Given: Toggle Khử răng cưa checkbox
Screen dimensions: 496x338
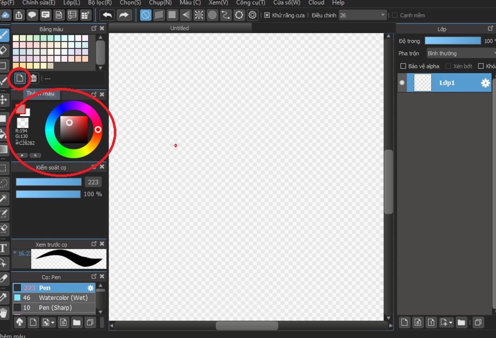Looking at the screenshot, I should pyautogui.click(x=267, y=15).
